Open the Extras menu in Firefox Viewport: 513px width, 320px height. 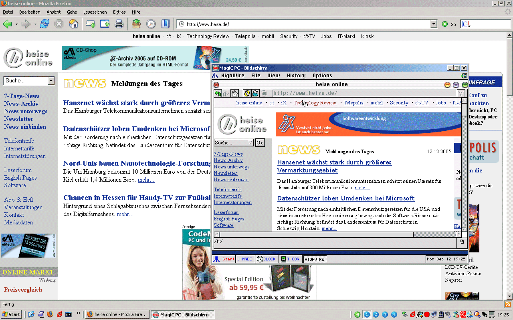(119, 12)
